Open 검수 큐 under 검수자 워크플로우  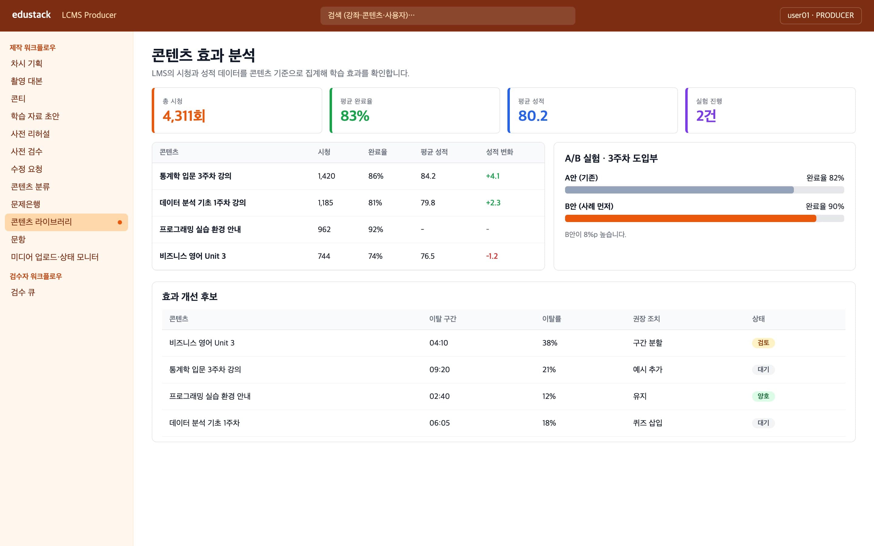coord(66,292)
